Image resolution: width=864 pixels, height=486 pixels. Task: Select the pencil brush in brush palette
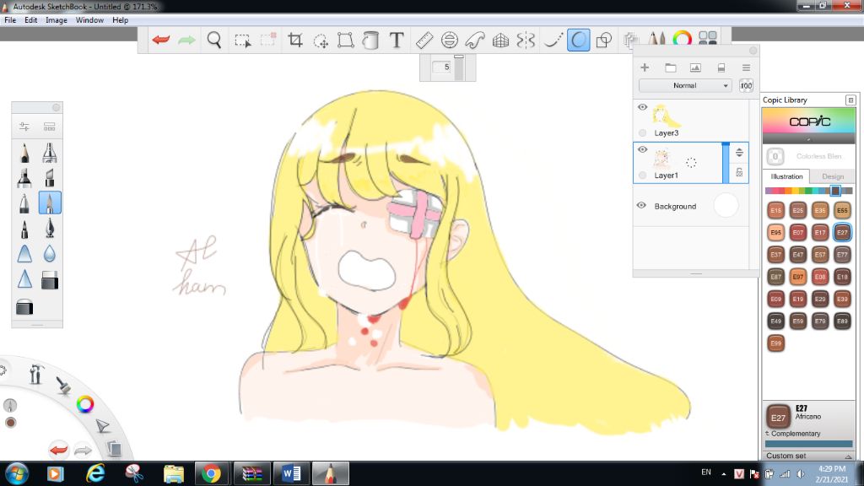24,153
